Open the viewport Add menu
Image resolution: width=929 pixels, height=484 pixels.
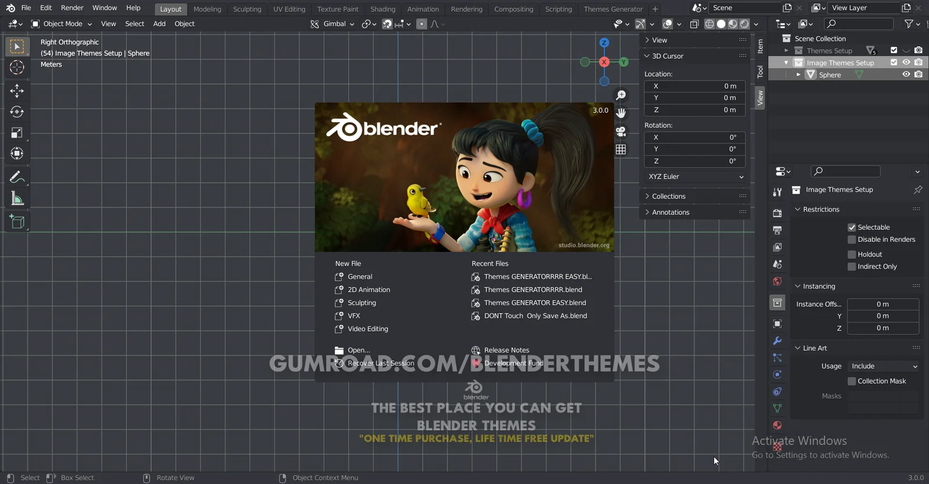pyautogui.click(x=159, y=24)
